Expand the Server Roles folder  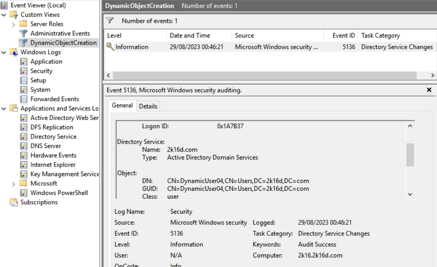pyautogui.click(x=14, y=24)
